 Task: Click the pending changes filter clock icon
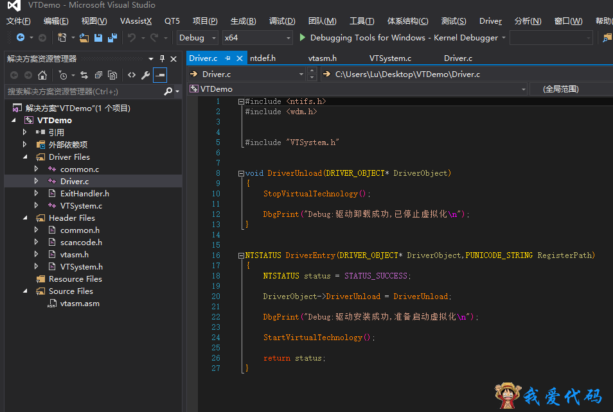click(62, 75)
